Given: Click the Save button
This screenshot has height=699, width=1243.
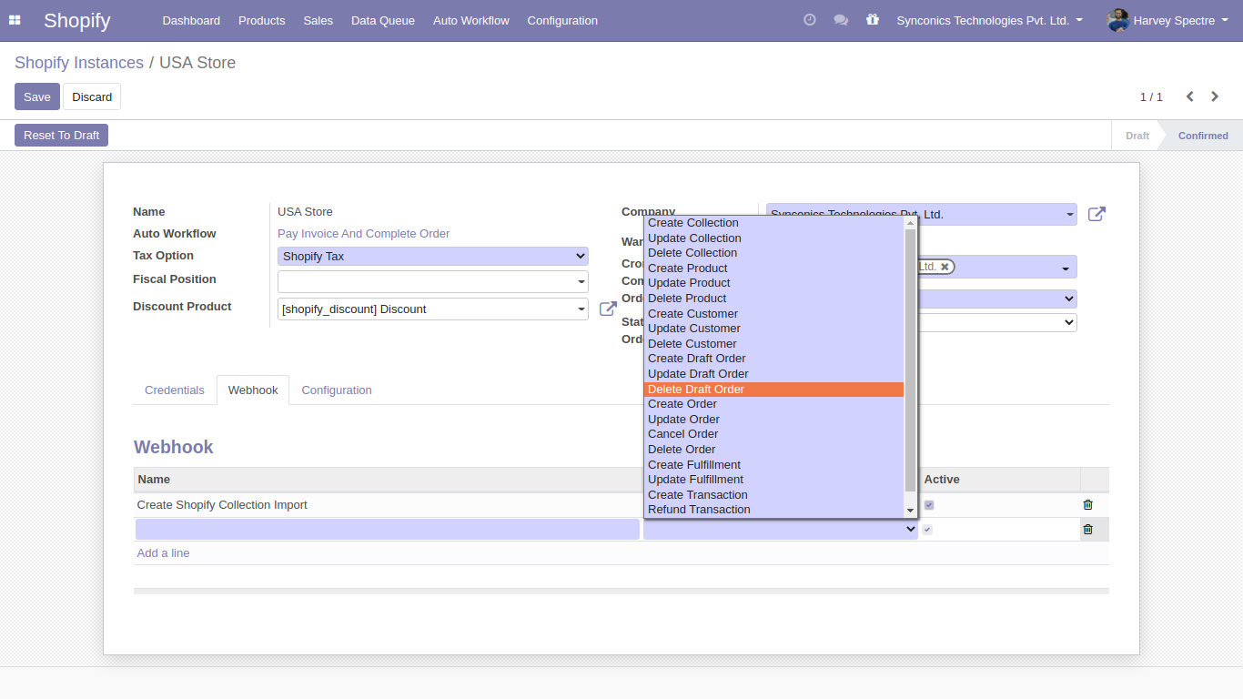Looking at the screenshot, I should (37, 97).
